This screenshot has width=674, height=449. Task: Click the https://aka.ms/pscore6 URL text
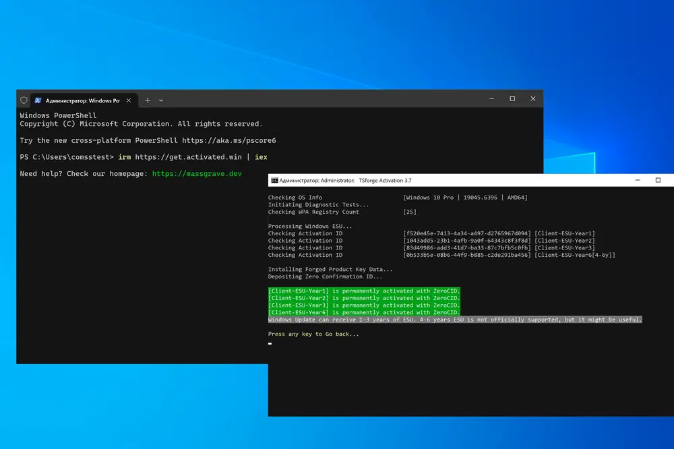coord(229,141)
